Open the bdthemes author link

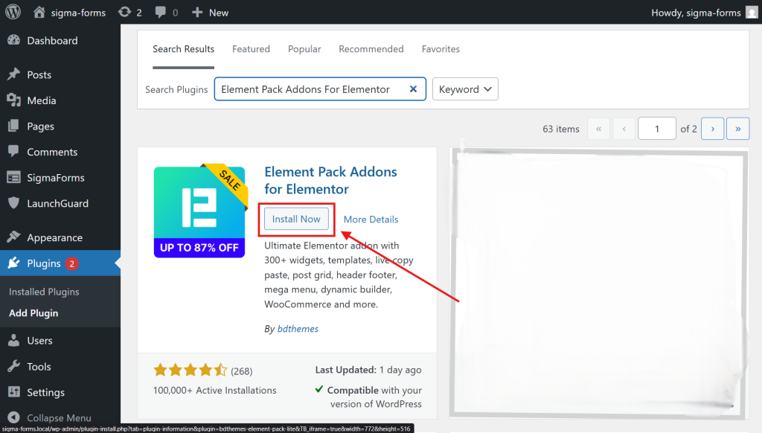(x=298, y=328)
